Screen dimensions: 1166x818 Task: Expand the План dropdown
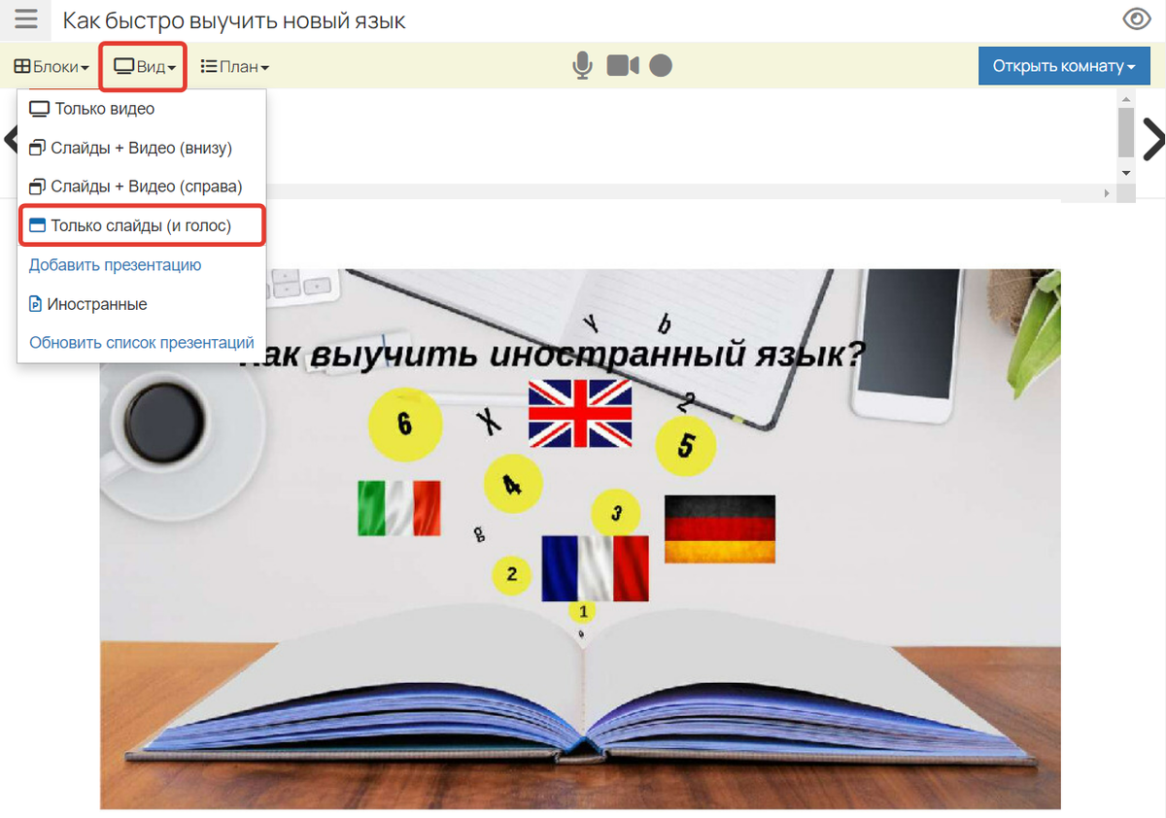[x=234, y=67]
